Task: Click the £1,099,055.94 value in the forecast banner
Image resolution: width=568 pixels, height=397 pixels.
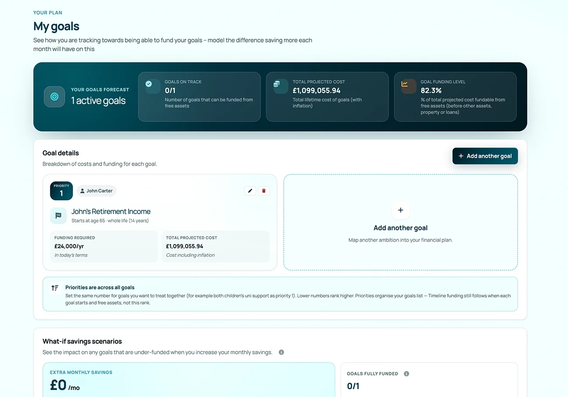Action: pos(316,91)
